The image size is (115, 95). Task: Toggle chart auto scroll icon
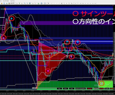[x=33, y=3]
